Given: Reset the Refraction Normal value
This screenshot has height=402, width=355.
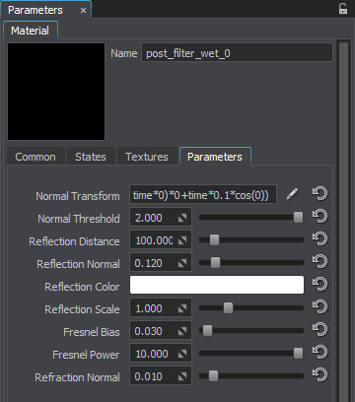Looking at the screenshot, I should click(x=319, y=374).
